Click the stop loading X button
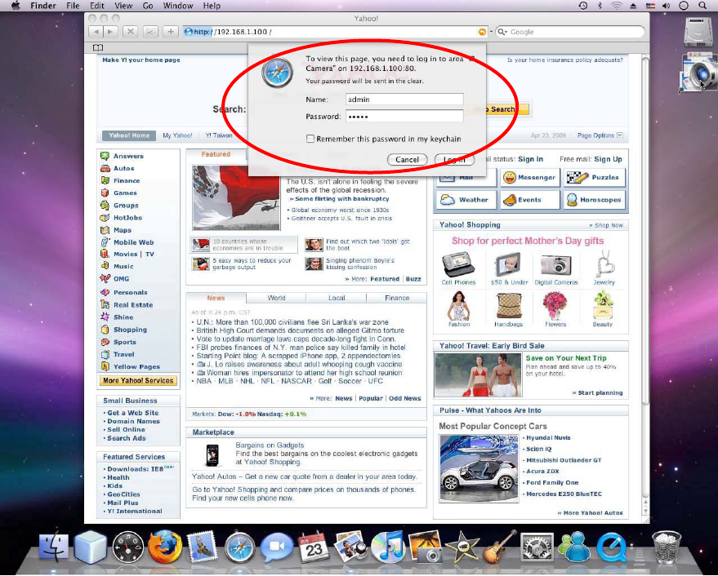The image size is (718, 576). (x=131, y=32)
